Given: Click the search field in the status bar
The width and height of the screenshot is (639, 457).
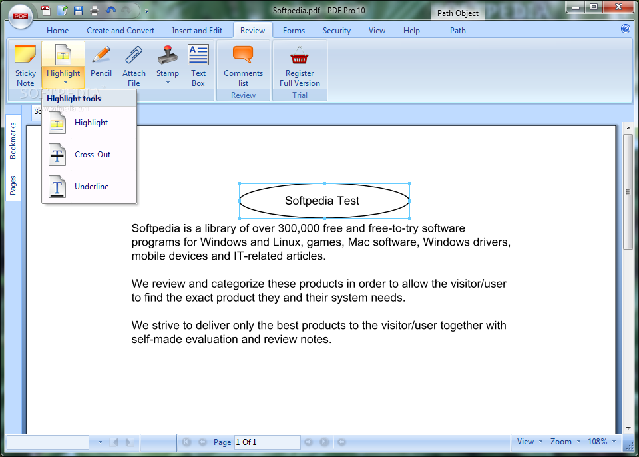Looking at the screenshot, I should (x=48, y=442).
